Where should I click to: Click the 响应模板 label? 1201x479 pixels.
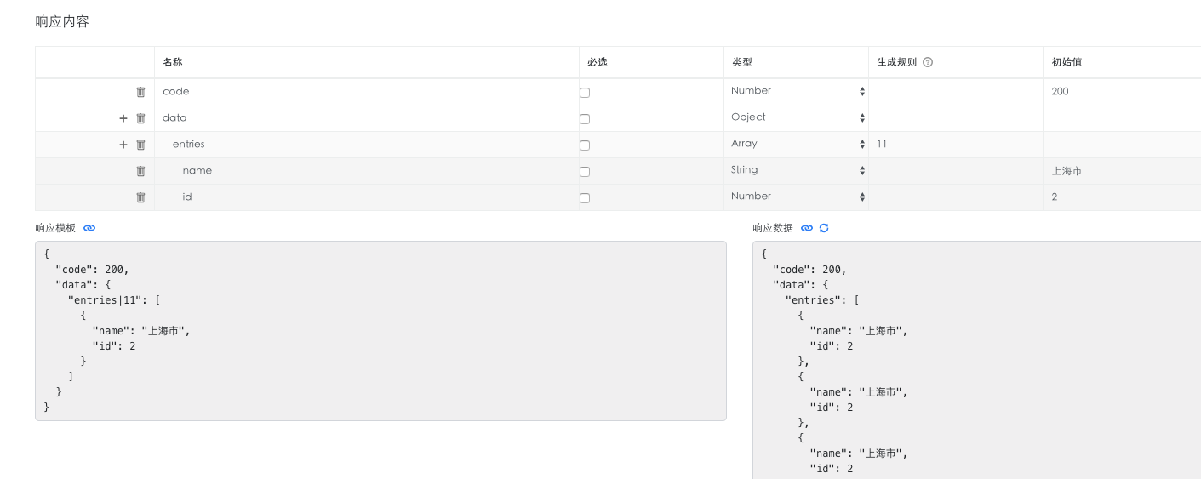pyautogui.click(x=55, y=228)
